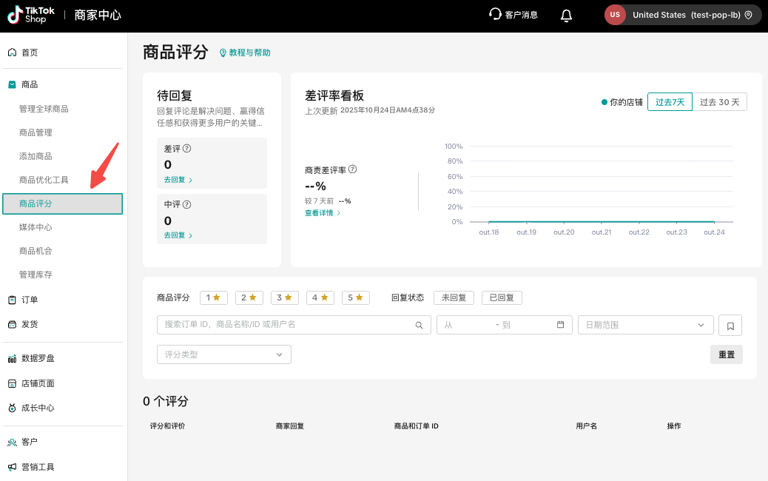Open the United States store region selector

[x=681, y=14]
